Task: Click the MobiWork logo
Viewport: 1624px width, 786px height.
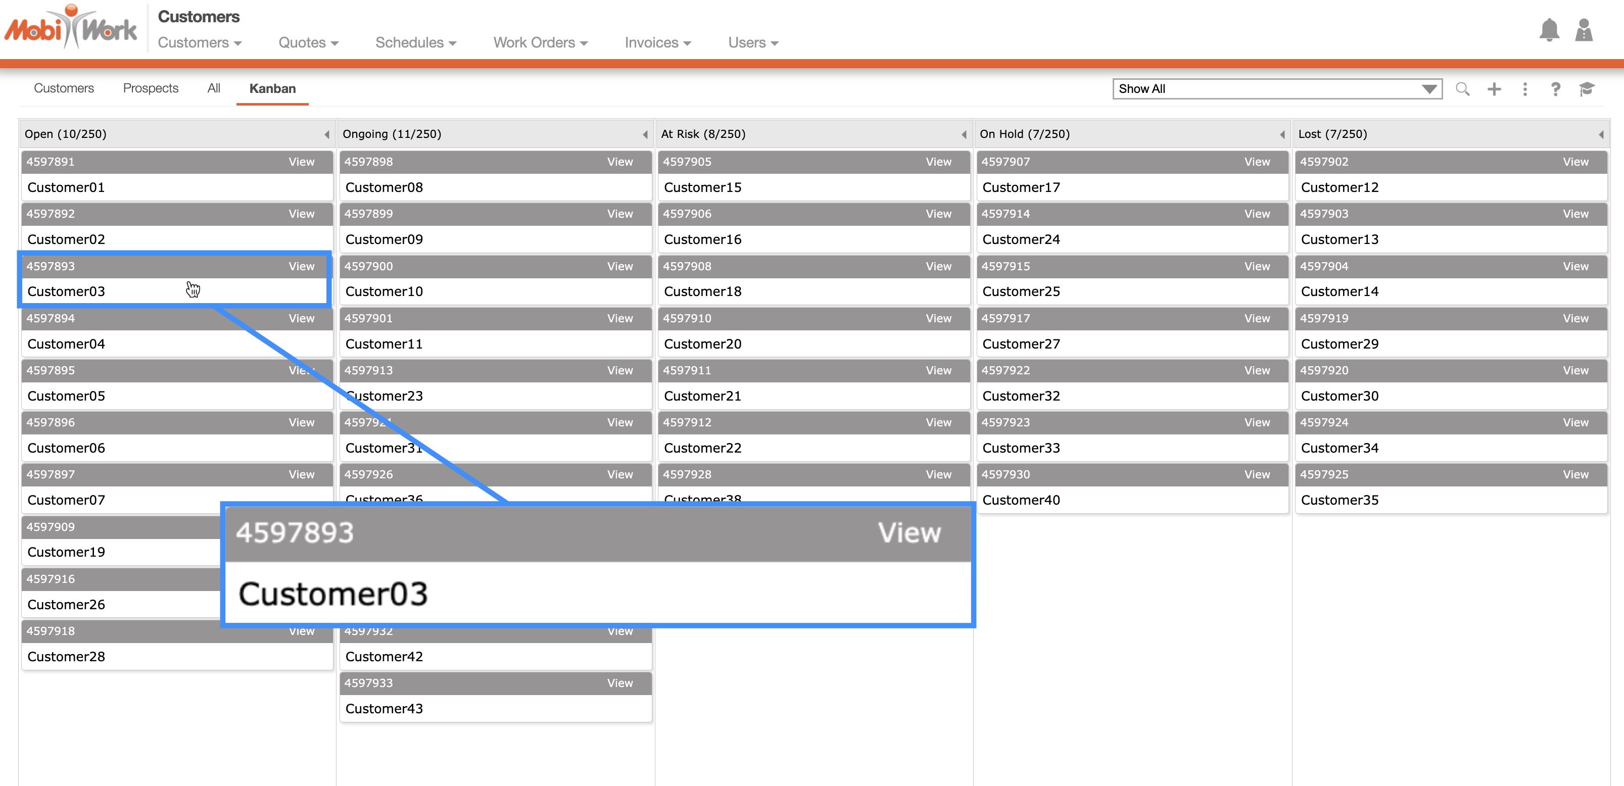Action: pyautogui.click(x=71, y=28)
